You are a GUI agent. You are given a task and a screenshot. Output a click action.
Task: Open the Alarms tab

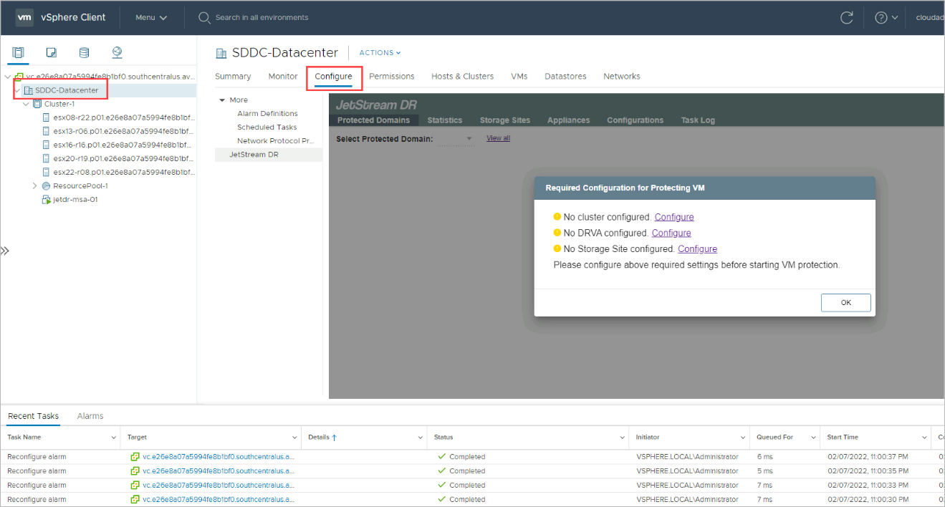(x=90, y=416)
